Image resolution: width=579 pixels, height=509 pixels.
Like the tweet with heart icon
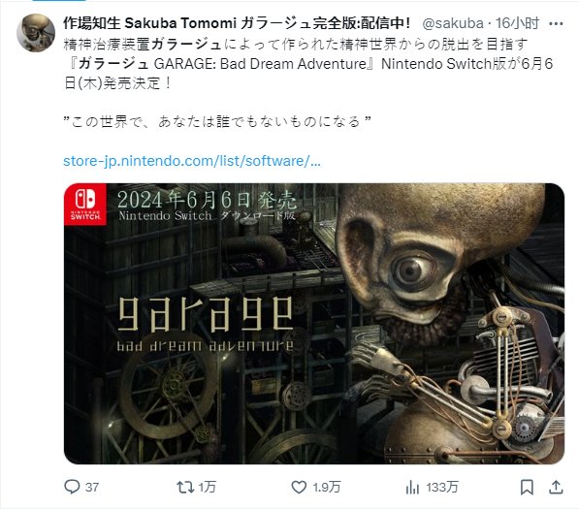pyautogui.click(x=299, y=488)
